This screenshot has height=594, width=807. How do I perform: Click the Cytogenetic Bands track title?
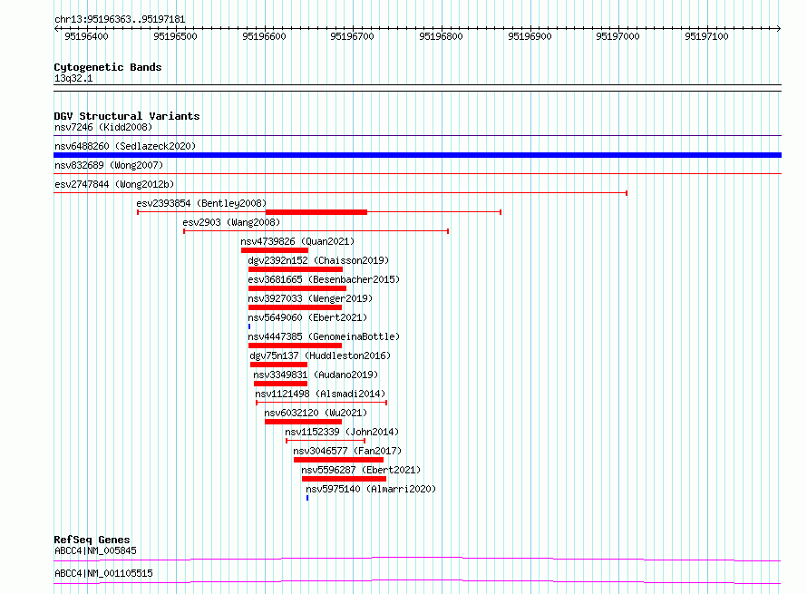[108, 67]
